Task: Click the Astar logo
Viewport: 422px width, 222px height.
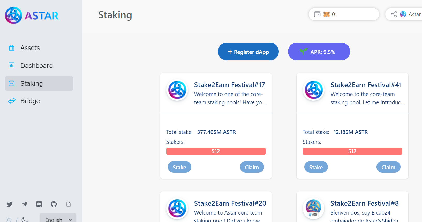Action: (x=32, y=15)
